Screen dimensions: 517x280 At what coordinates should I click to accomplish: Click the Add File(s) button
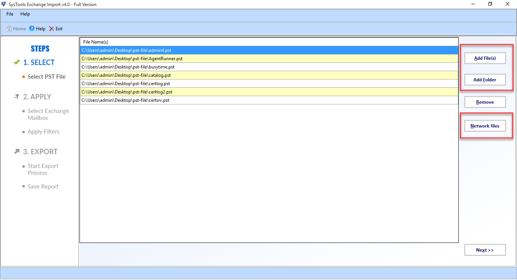pyautogui.click(x=485, y=58)
